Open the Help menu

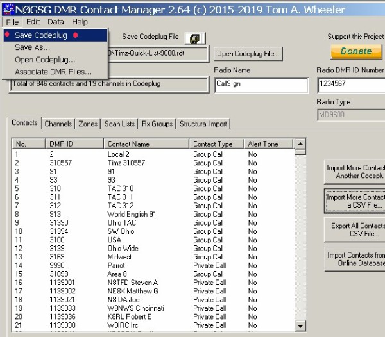click(x=80, y=22)
